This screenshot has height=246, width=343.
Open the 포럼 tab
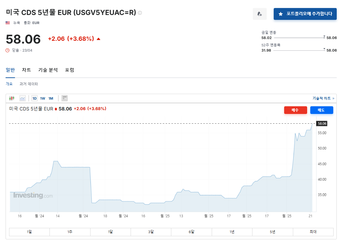69,70
